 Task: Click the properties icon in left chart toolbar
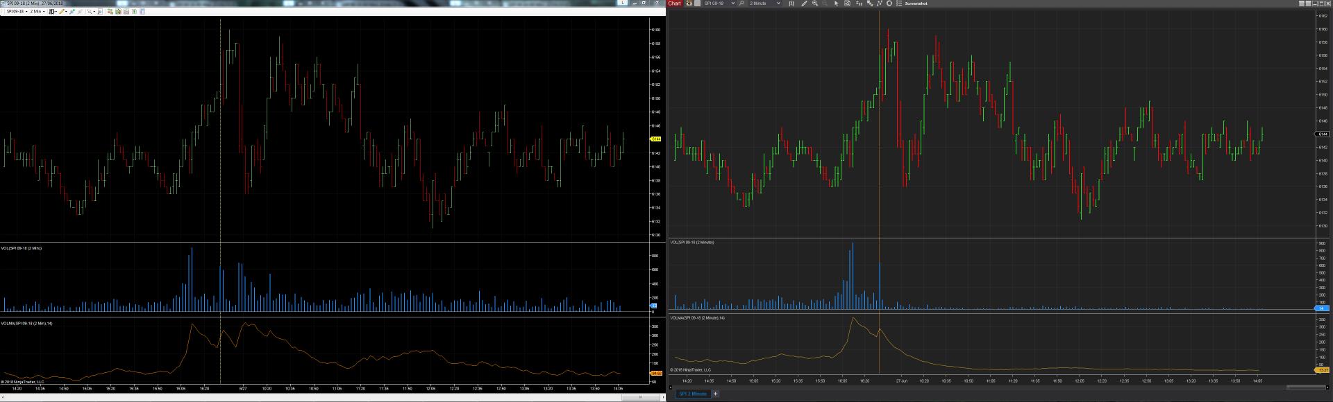[x=100, y=12]
